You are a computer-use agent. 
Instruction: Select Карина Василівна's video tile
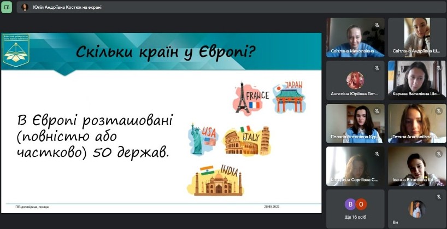point(417,79)
